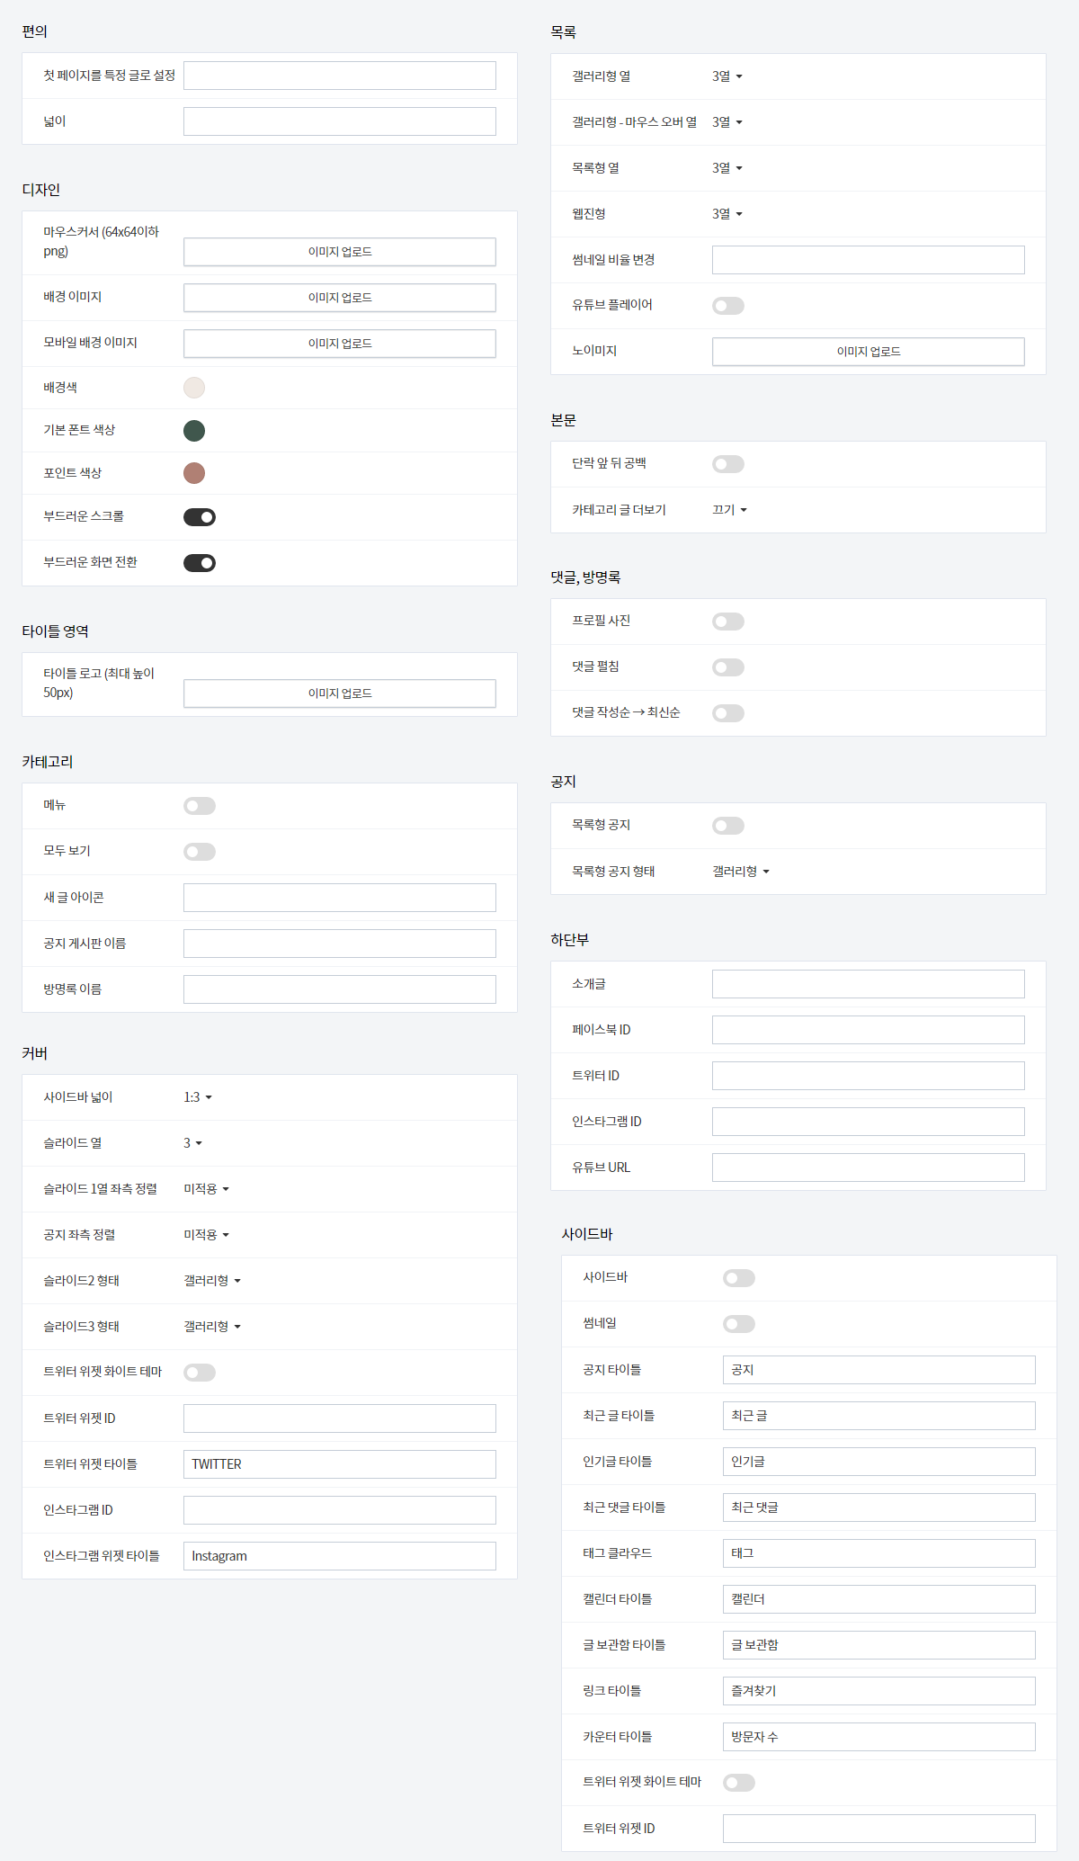Click 인스타그램 위젯 타이틀 field with Instagram
Screen dimensions: 1079x1861
pos(340,1556)
